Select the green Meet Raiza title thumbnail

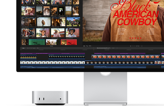tap(37, 42)
